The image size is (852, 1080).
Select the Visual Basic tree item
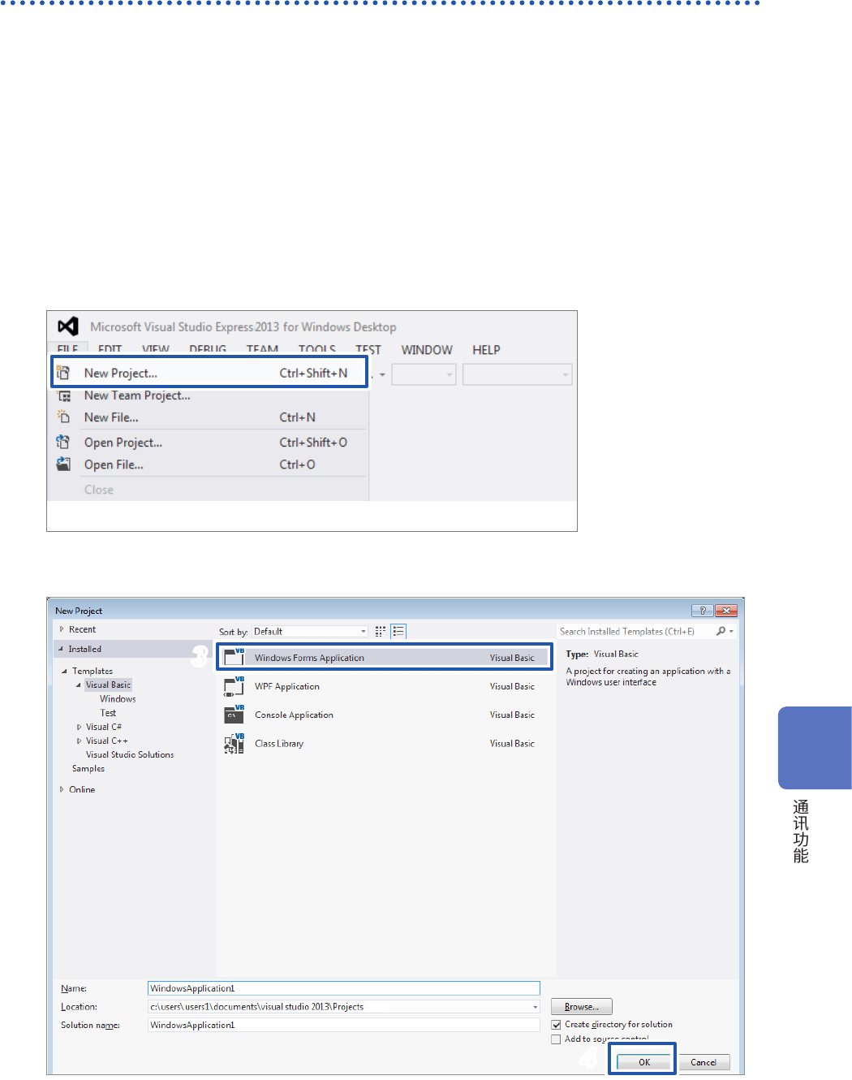[x=108, y=685]
